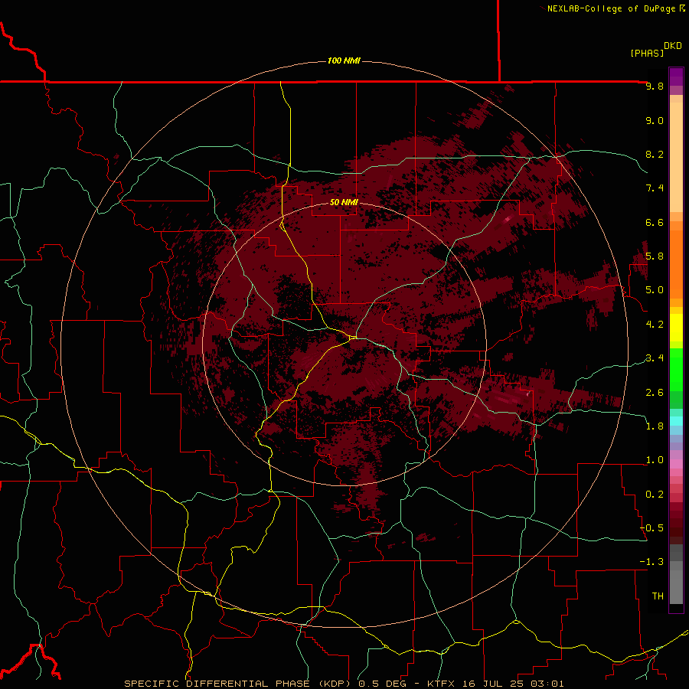689x689 pixels.
Task: Click the TH threshold label
Action: click(x=658, y=596)
